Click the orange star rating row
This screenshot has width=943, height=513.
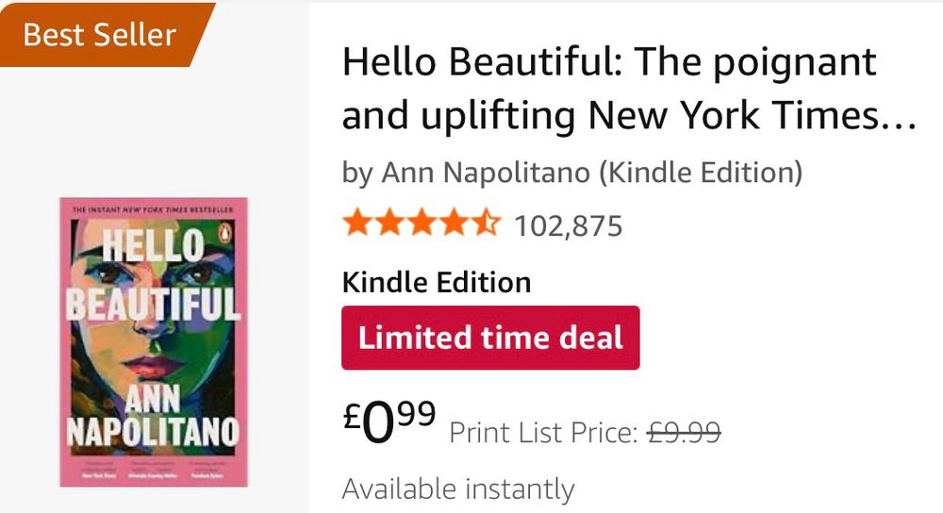422,224
